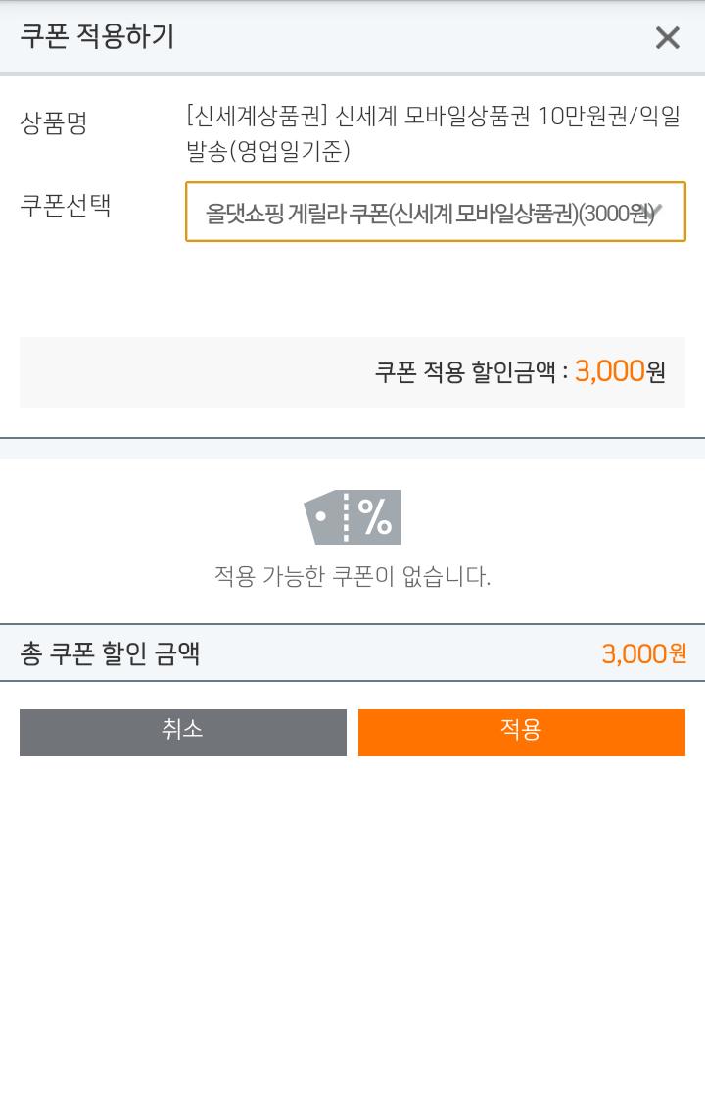Click the gray percent coupon ticket icon

point(352,517)
